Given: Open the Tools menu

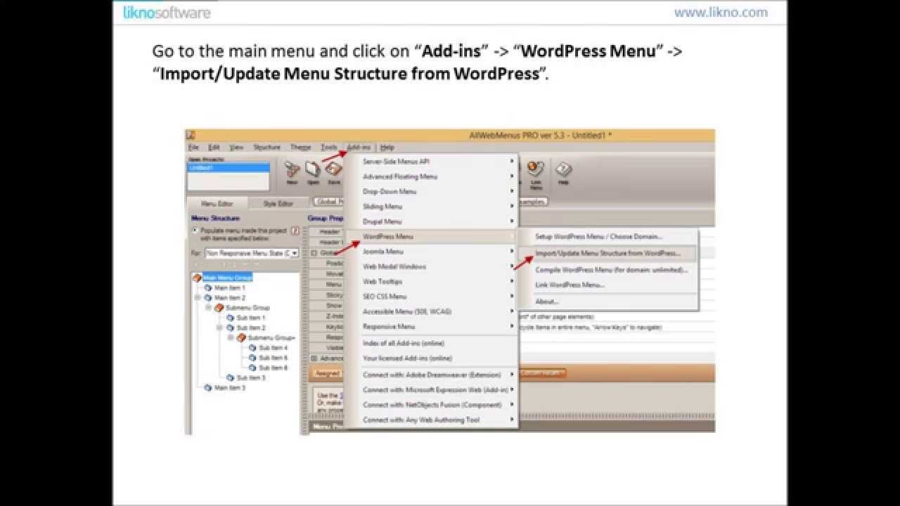Looking at the screenshot, I should pos(329,147).
